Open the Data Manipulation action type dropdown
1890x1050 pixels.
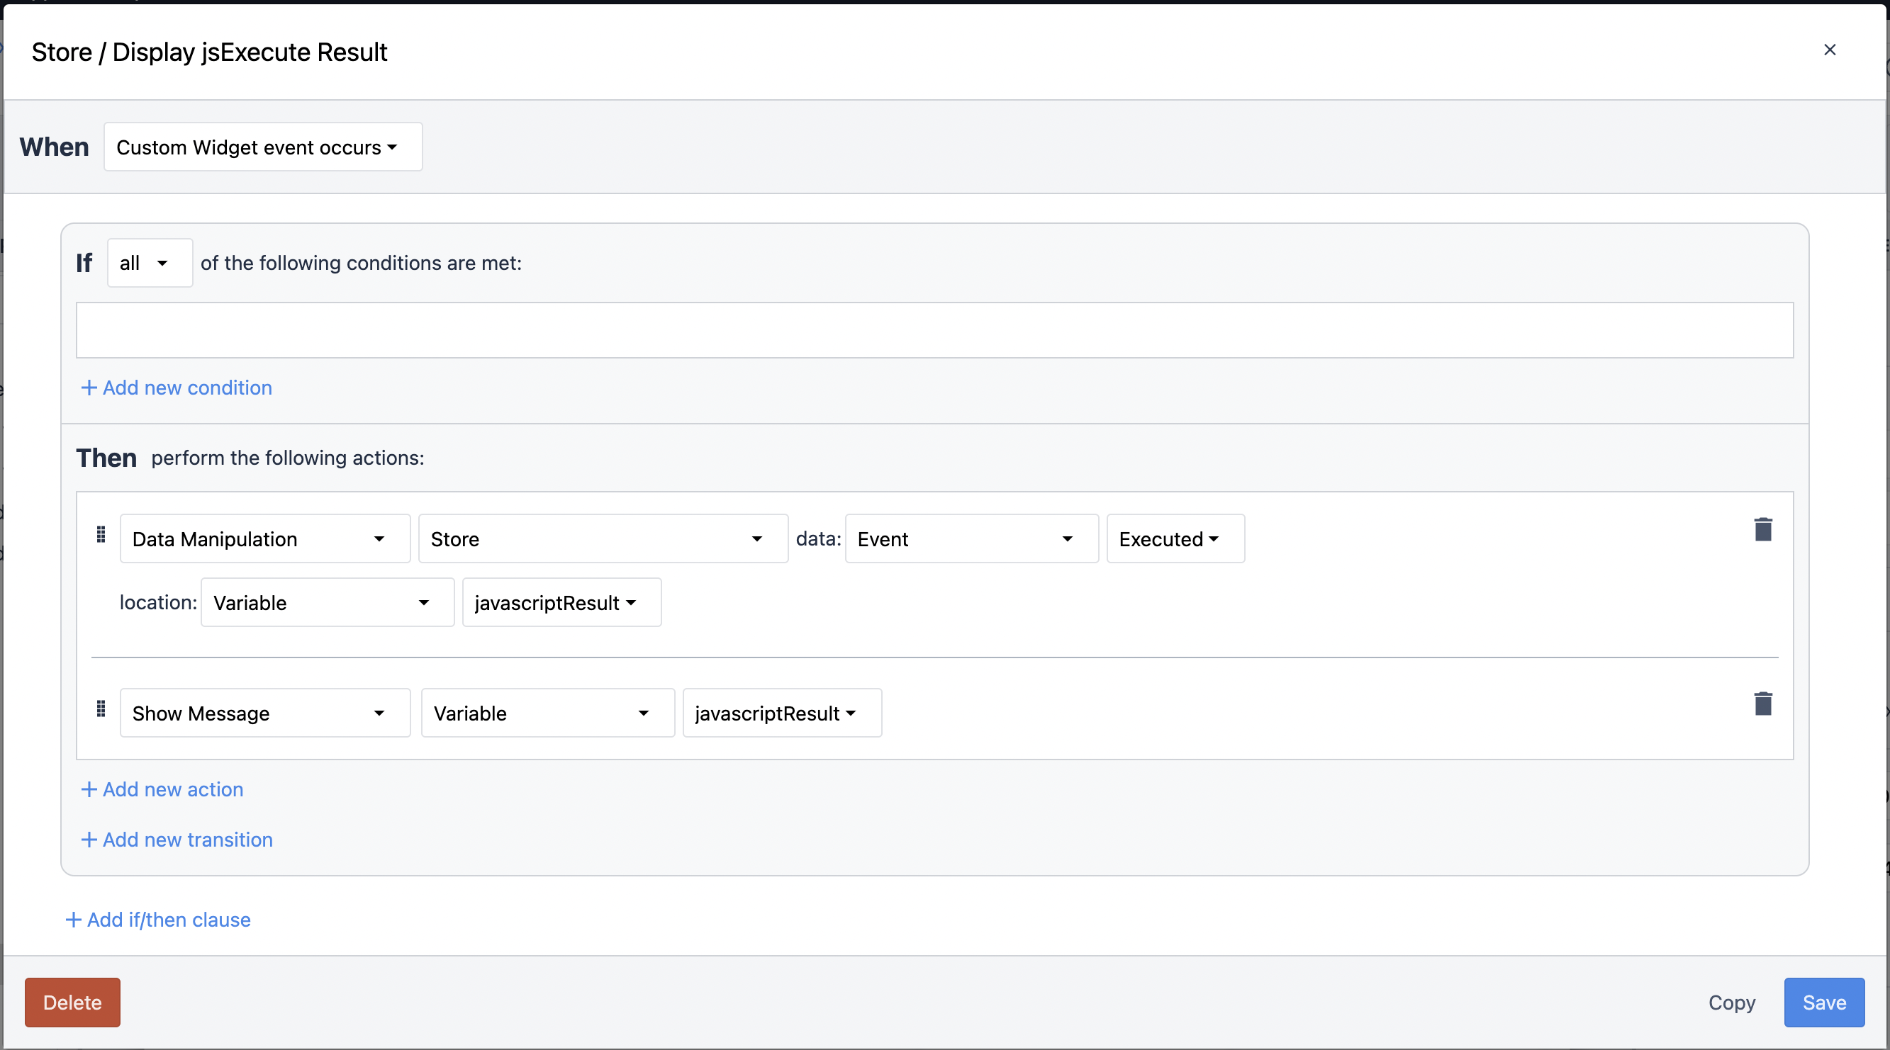265,539
